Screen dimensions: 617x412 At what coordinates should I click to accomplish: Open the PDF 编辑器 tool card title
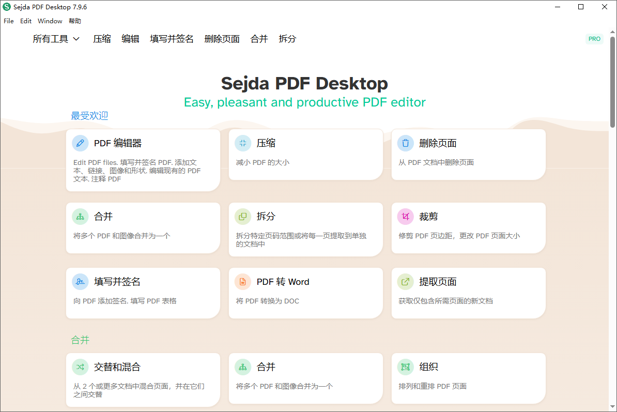tap(118, 143)
